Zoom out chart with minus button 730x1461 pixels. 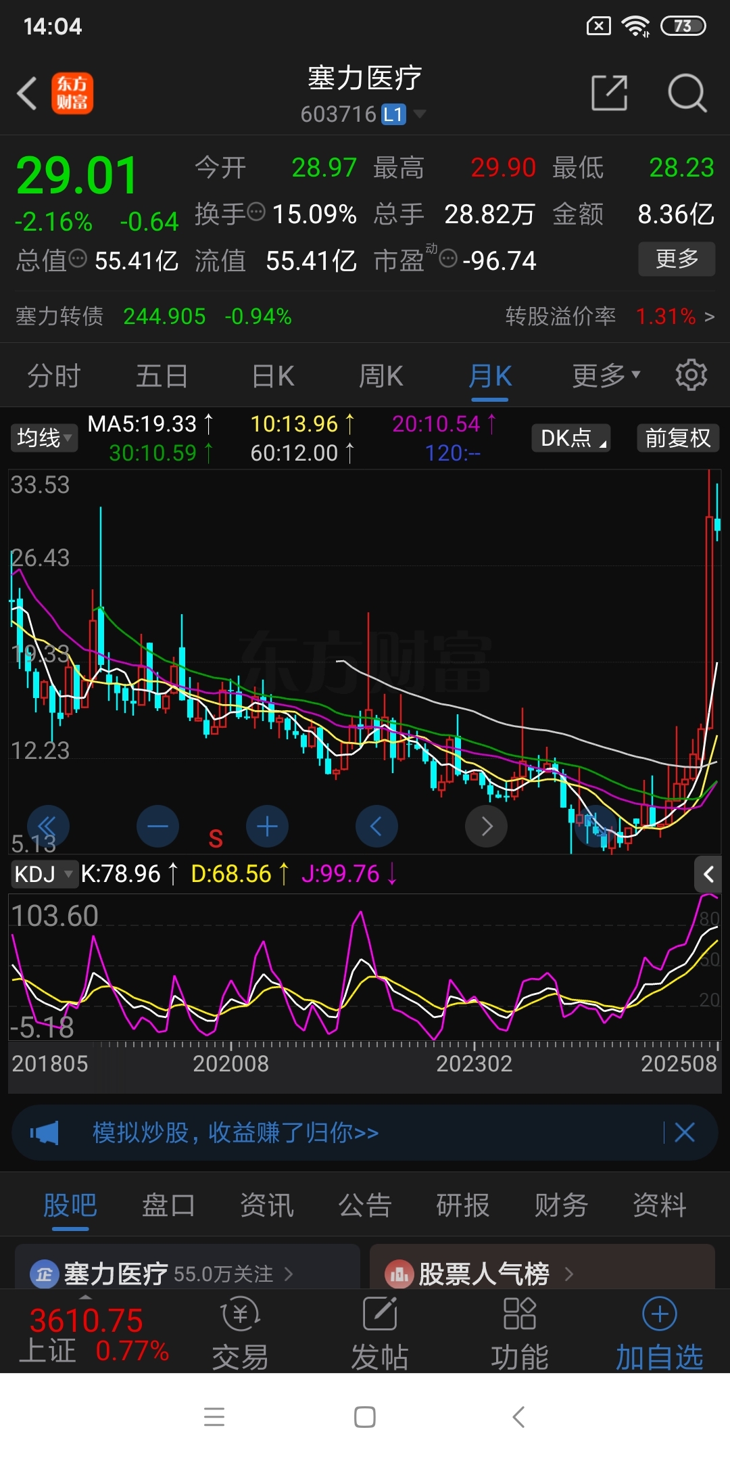157,827
